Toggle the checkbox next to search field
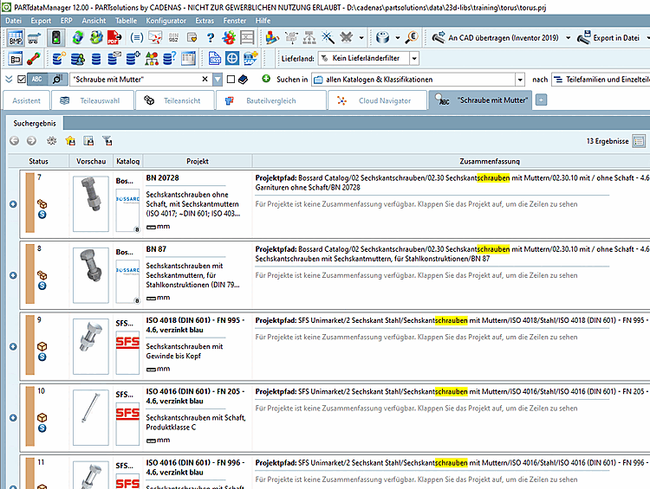Image resolution: width=650 pixels, height=489 pixels. tap(231, 80)
